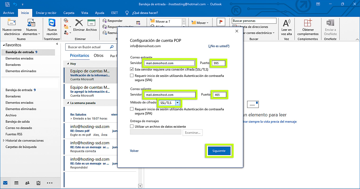360x189 pixels.
Task: Open Fuentes RSS folder
Action: point(14,134)
